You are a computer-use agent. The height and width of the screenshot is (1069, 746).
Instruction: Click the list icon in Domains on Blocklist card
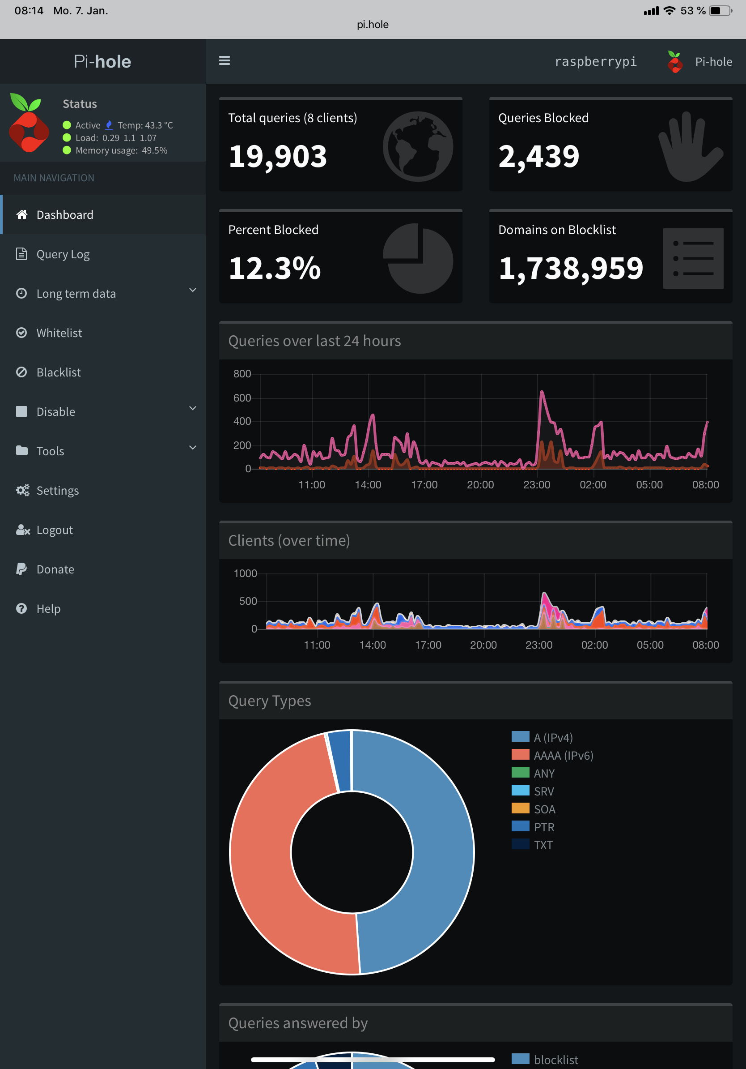(x=693, y=258)
